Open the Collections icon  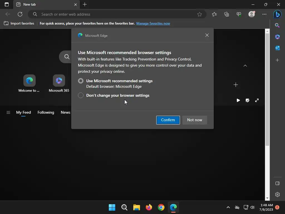227,14
